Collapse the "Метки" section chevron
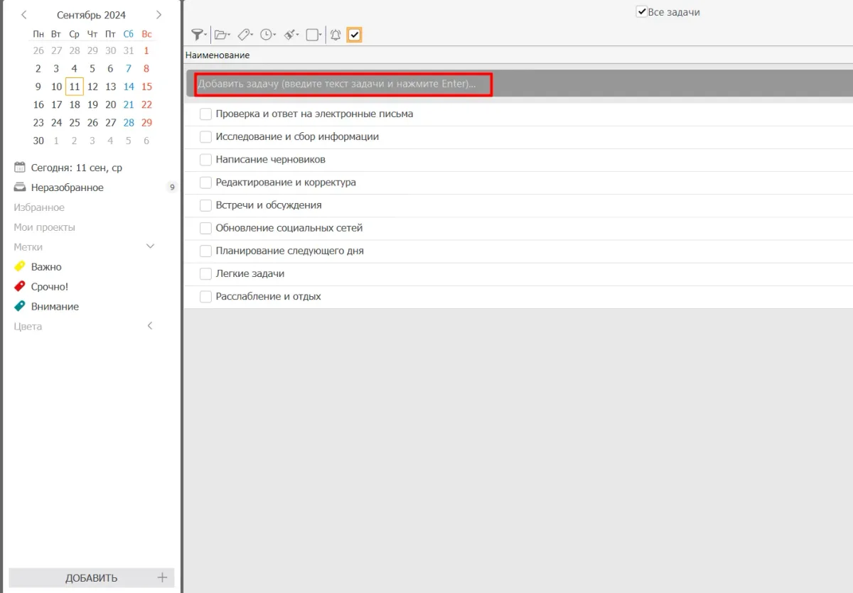The width and height of the screenshot is (853, 593). click(150, 246)
